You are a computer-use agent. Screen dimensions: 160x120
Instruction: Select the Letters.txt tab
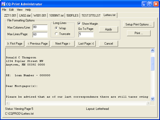(x=109, y=15)
